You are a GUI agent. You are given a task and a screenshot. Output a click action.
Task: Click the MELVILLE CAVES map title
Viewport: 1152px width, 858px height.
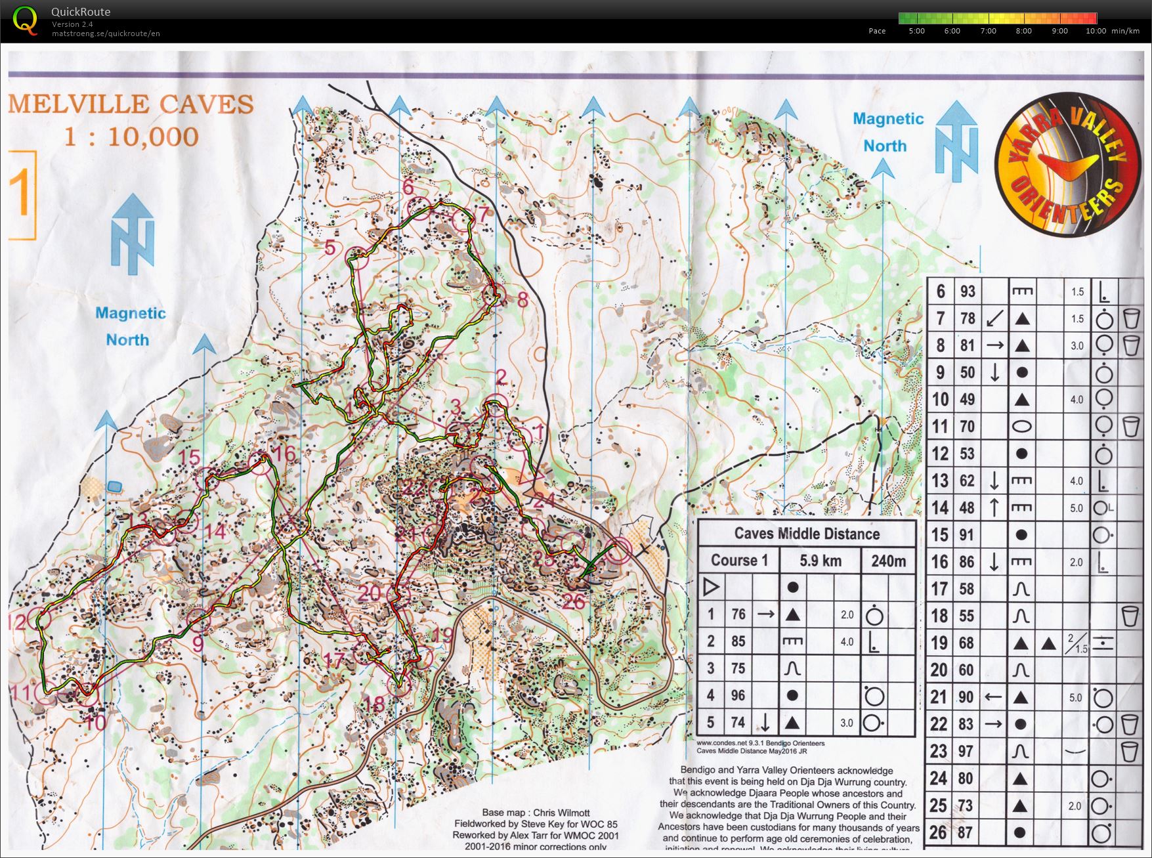131,105
